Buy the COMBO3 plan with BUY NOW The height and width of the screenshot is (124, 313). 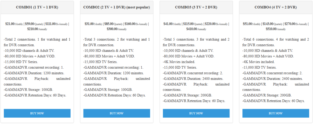pos(196,113)
